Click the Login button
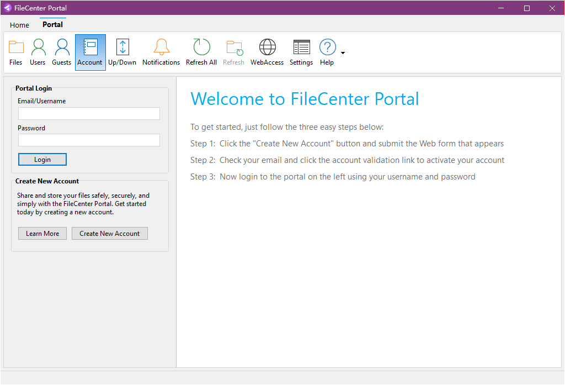This screenshot has height=385, width=565. [42, 160]
